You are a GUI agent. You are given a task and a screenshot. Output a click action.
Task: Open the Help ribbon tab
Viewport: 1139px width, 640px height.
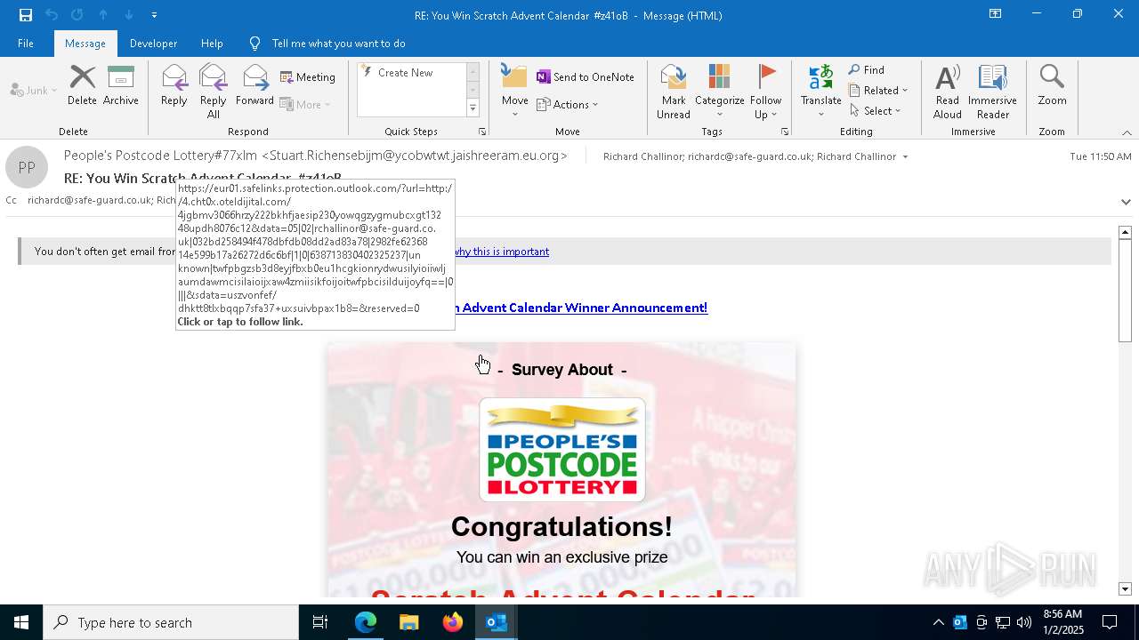coord(212,43)
